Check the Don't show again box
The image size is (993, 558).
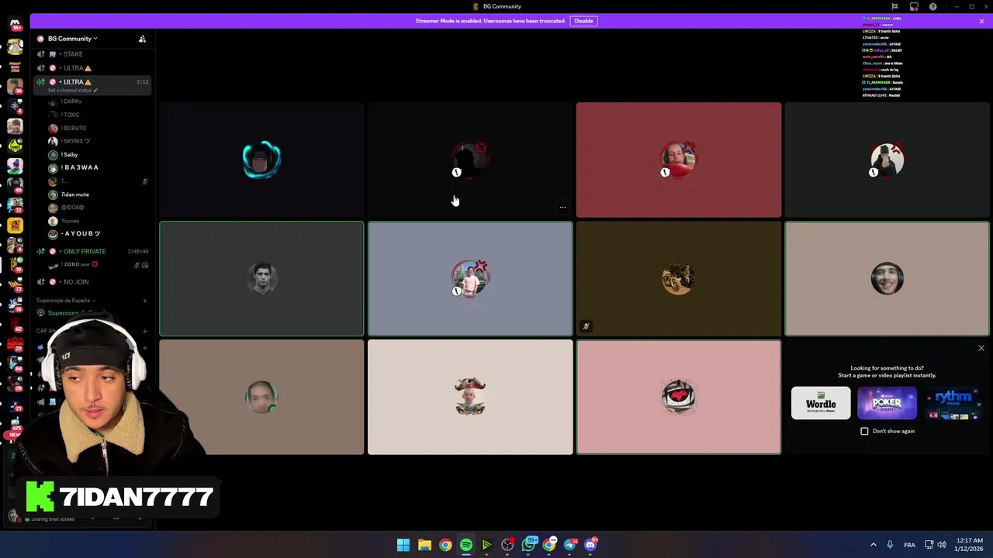[864, 431]
